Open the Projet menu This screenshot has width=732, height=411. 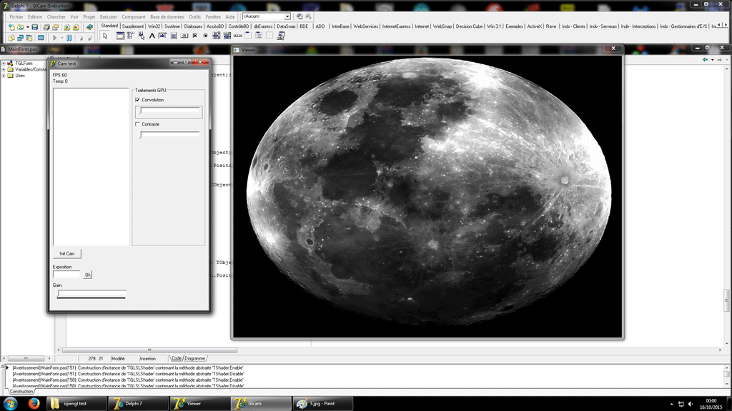point(89,16)
